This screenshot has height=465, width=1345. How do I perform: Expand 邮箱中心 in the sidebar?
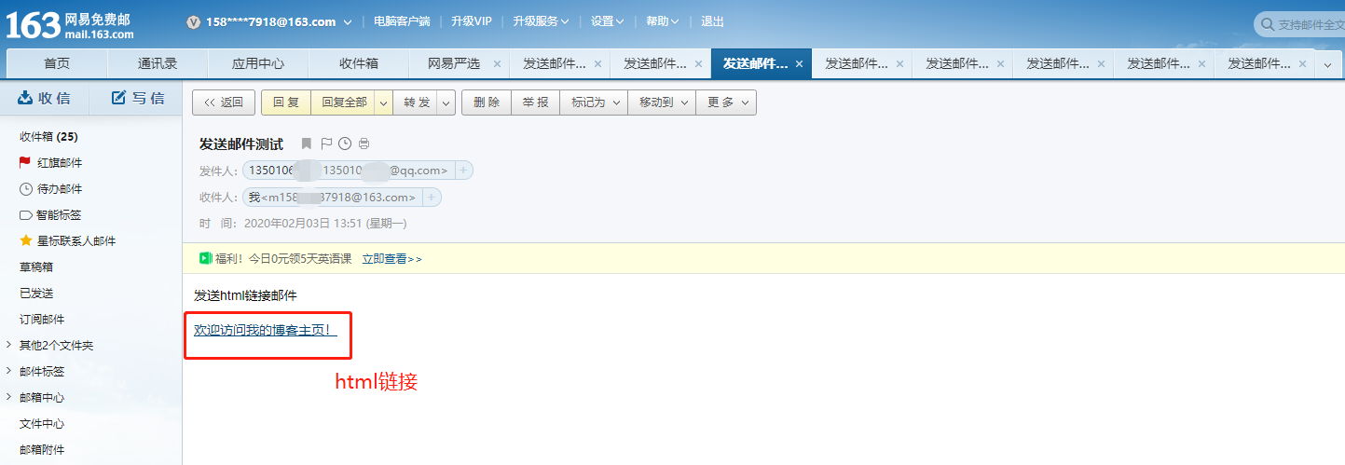coord(8,397)
